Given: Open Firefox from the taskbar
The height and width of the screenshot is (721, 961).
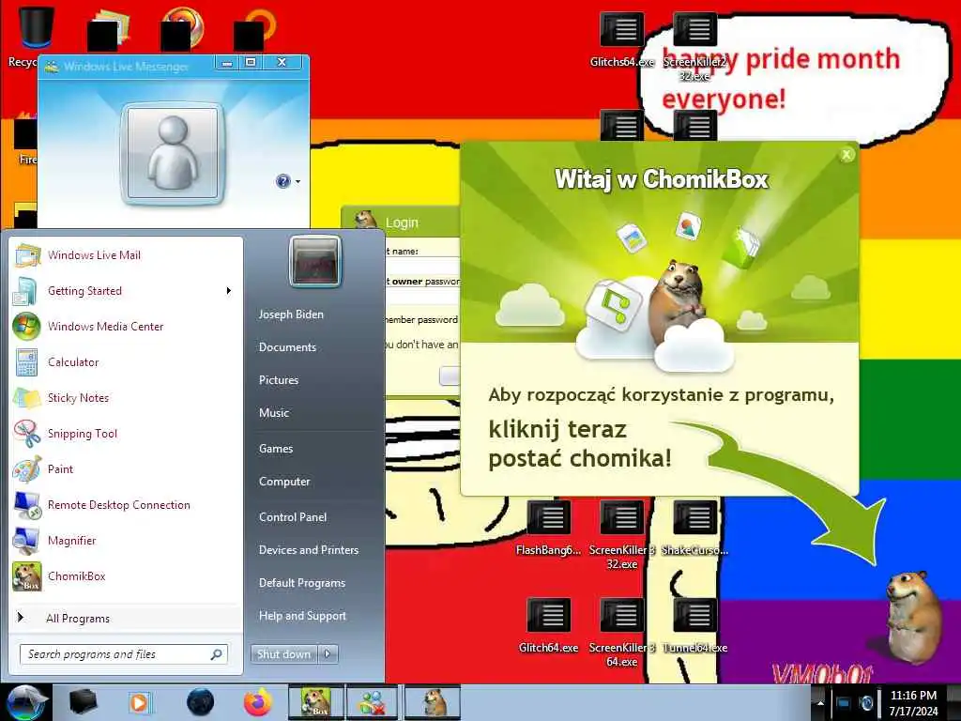Looking at the screenshot, I should (x=258, y=702).
